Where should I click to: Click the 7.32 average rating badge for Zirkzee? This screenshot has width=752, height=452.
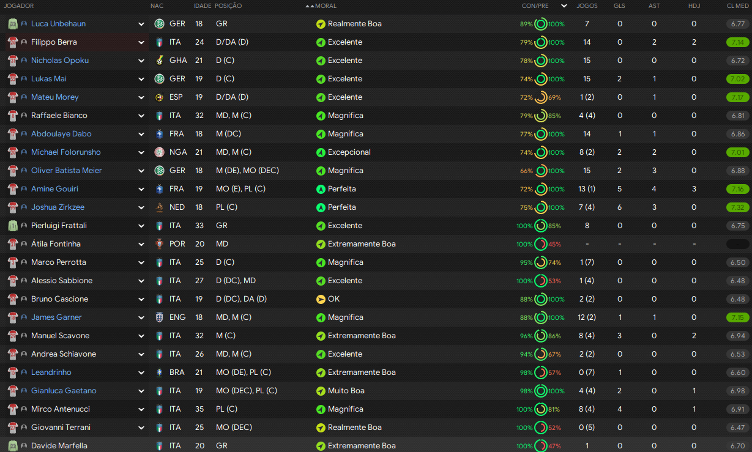pyautogui.click(x=737, y=207)
